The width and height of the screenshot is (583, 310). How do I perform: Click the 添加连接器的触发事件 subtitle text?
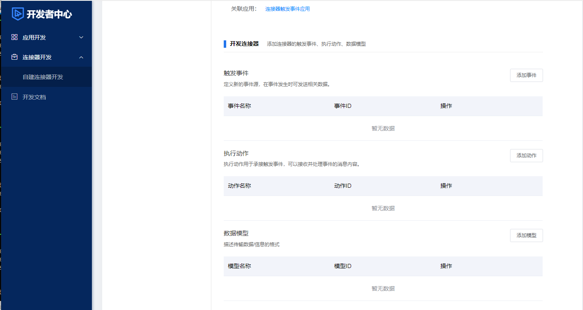tap(316, 44)
